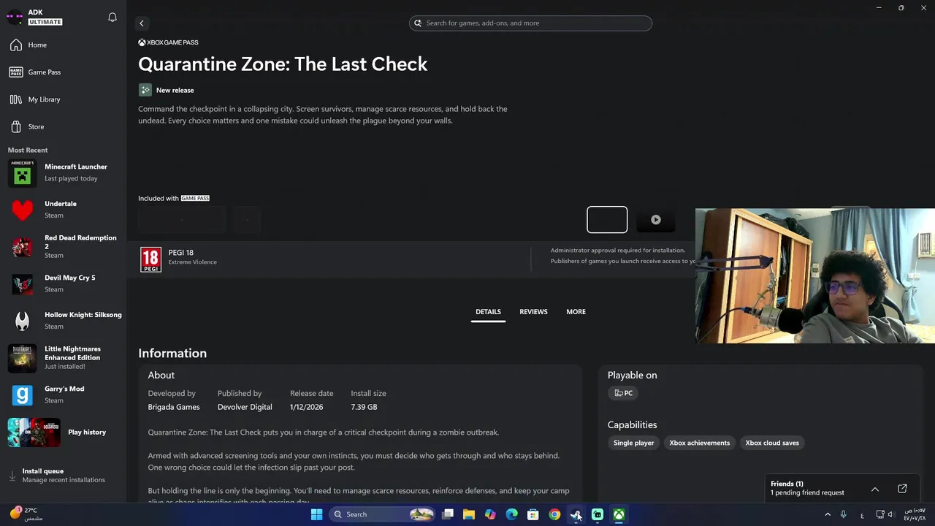935x526 pixels.
Task: Click Xbox cloud saves tag
Action: click(772, 443)
